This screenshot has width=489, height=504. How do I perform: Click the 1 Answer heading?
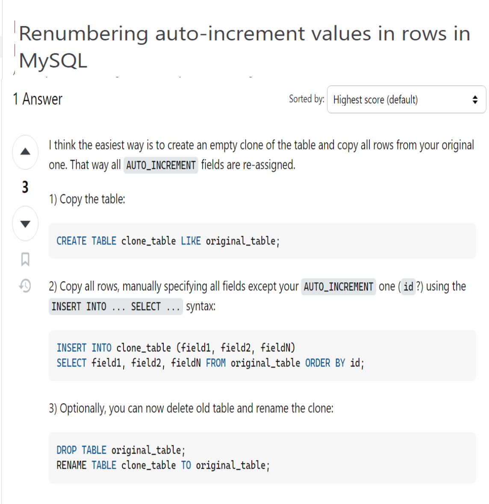point(38,99)
